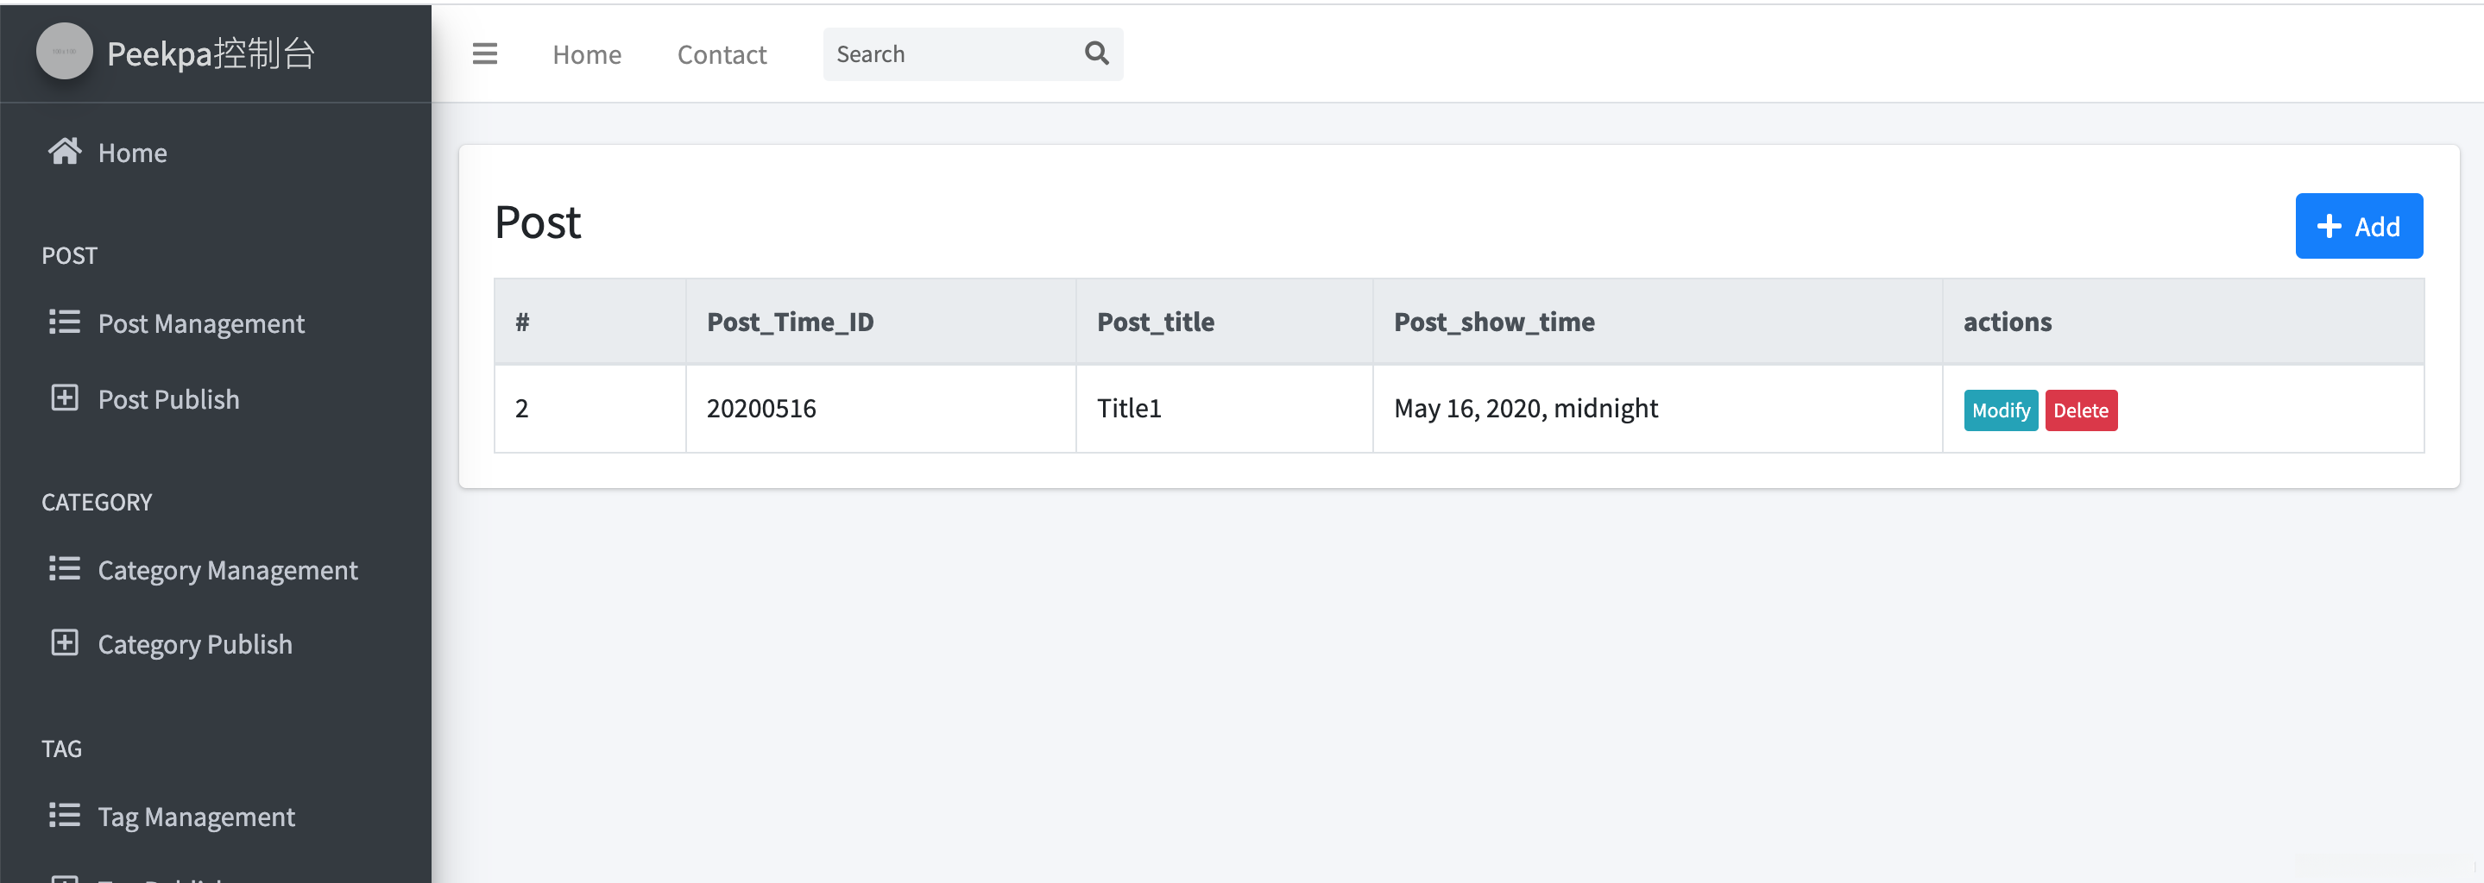Viewport: 2484px width, 883px height.
Task: Click the plus-square icon for Post Publish
Action: pyautogui.click(x=65, y=398)
